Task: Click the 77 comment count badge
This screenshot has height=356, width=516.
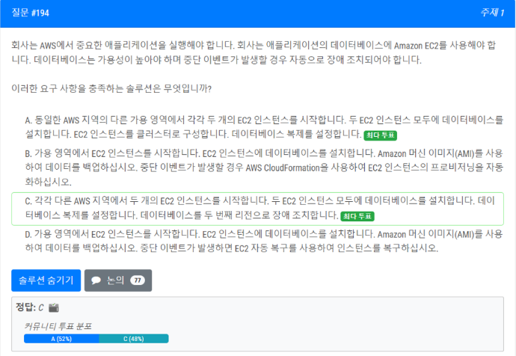Action: [x=138, y=280]
